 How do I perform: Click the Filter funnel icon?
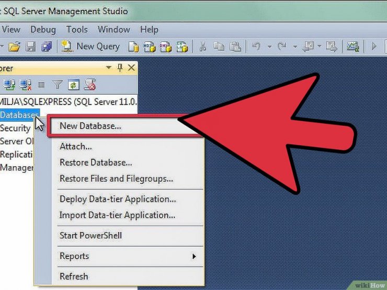58,85
